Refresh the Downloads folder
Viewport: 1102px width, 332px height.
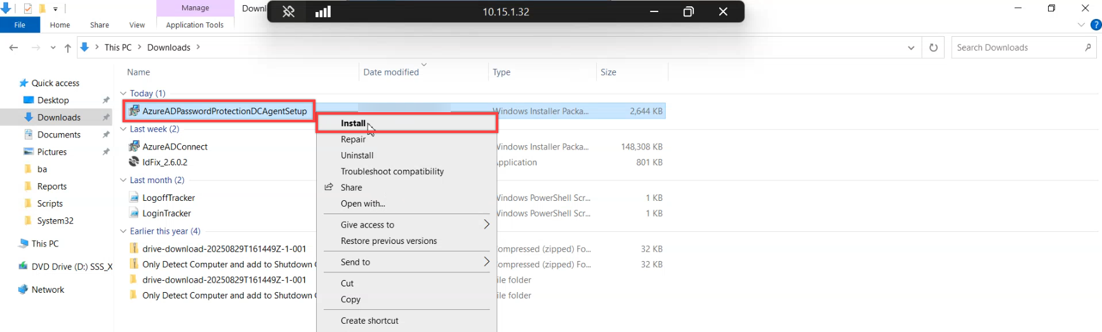click(x=933, y=48)
